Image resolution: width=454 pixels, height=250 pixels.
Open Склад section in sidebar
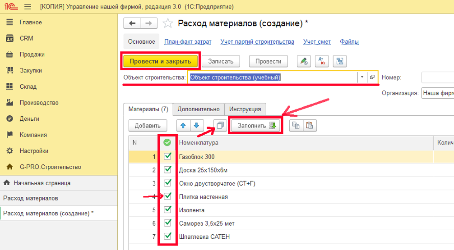(28, 86)
